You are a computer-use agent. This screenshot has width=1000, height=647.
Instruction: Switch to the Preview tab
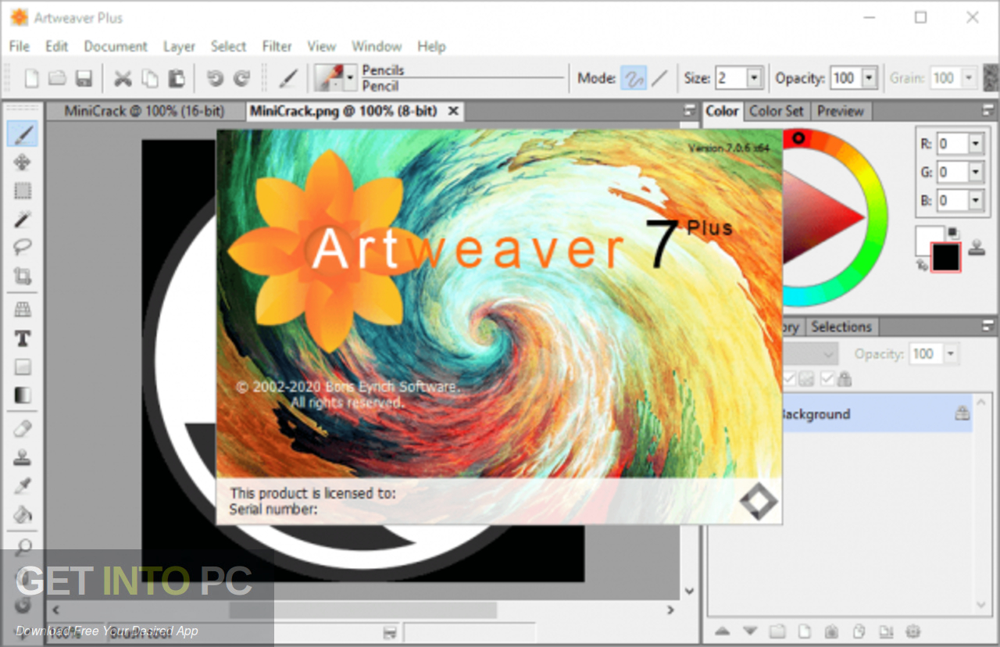(x=841, y=111)
